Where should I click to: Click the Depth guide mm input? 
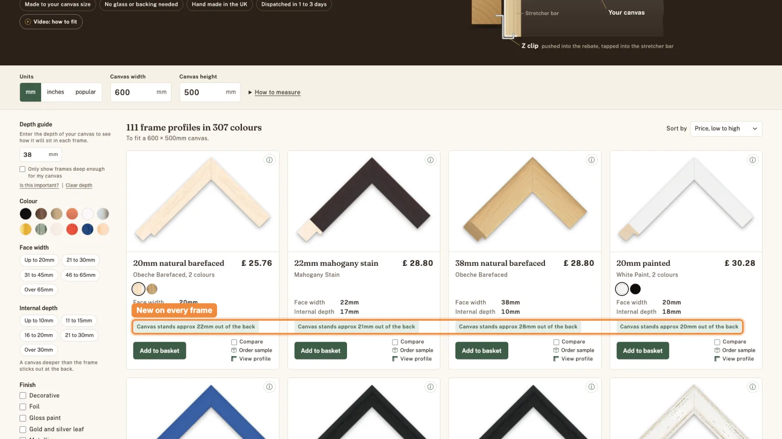pos(41,155)
